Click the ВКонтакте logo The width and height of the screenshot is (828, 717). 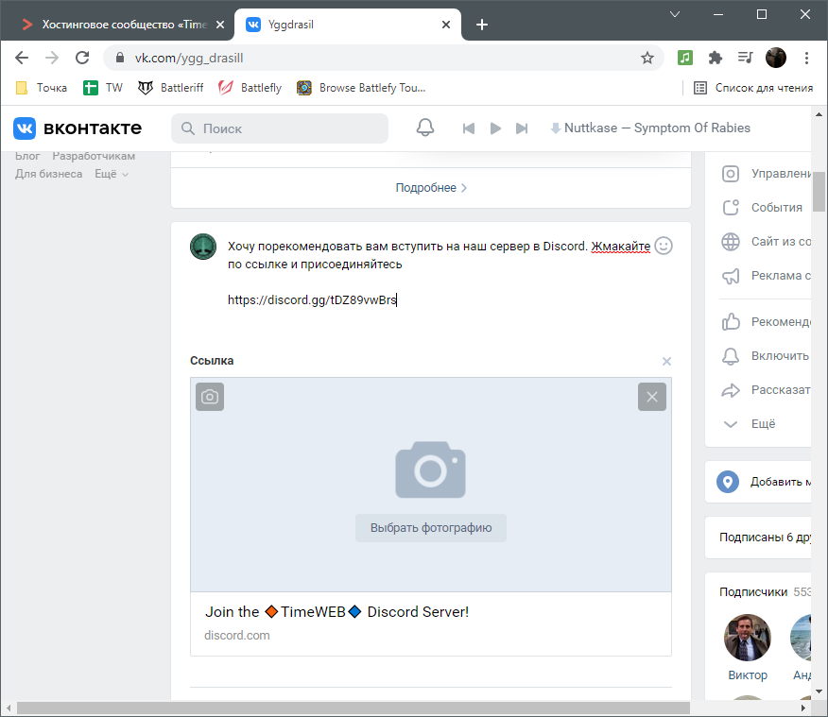78,128
